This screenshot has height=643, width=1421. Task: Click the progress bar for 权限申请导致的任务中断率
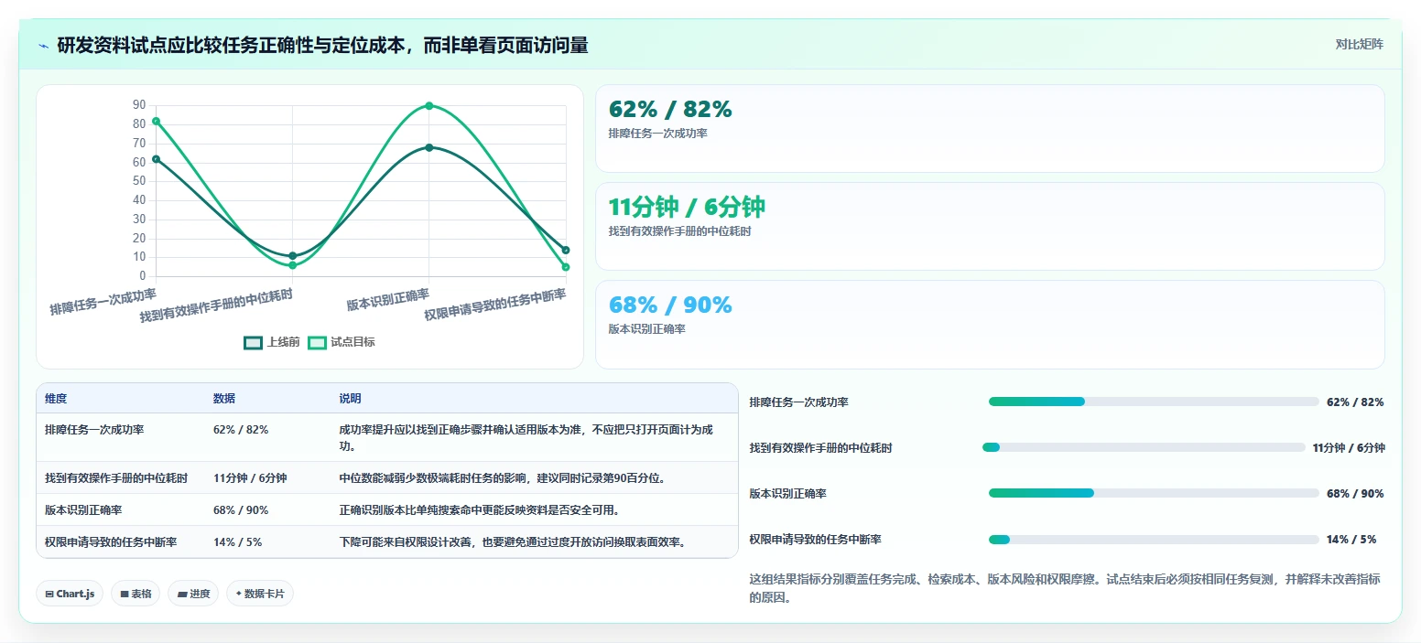[1154, 539]
